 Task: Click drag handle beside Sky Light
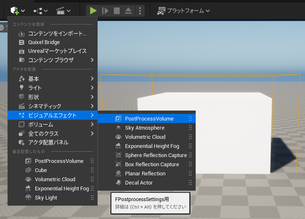pos(92,198)
